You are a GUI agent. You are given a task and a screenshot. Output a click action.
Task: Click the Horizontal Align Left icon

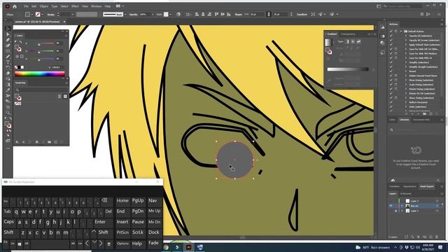(197, 14)
